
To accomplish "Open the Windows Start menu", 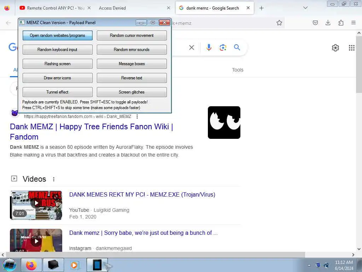I will (x=10, y=265).
